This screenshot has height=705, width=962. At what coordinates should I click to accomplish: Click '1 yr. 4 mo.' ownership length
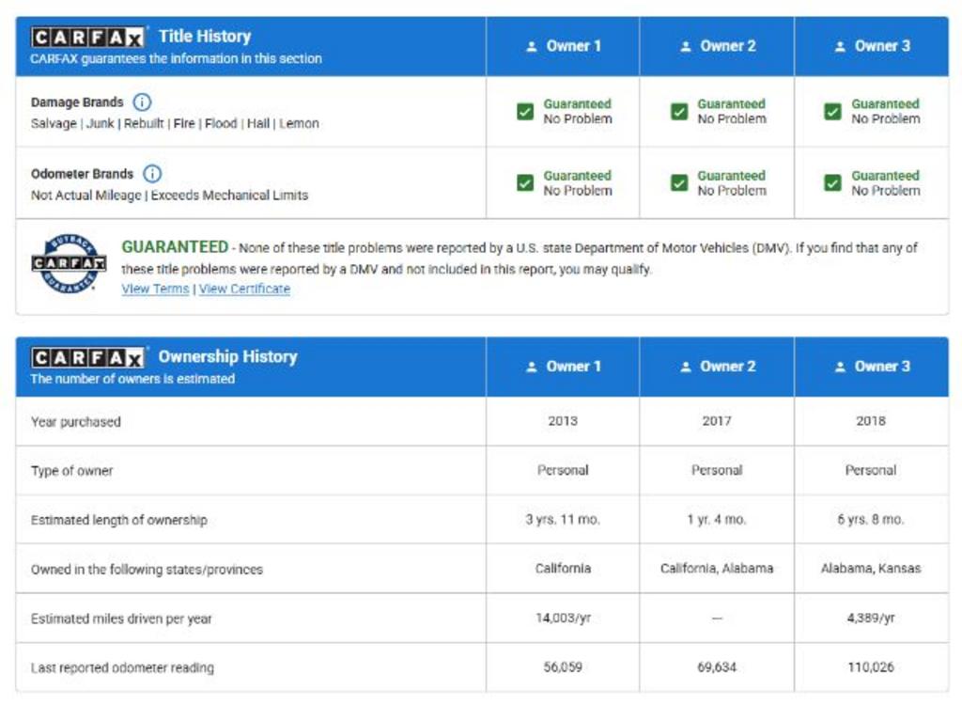[x=717, y=520]
